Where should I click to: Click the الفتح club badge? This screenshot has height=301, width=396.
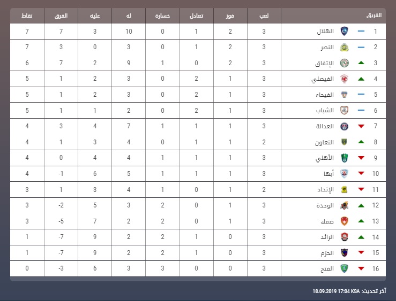344,268
